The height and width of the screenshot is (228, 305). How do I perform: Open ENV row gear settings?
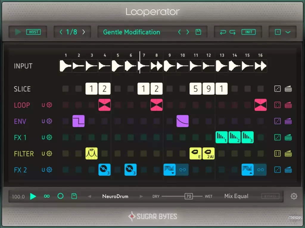click(x=49, y=121)
